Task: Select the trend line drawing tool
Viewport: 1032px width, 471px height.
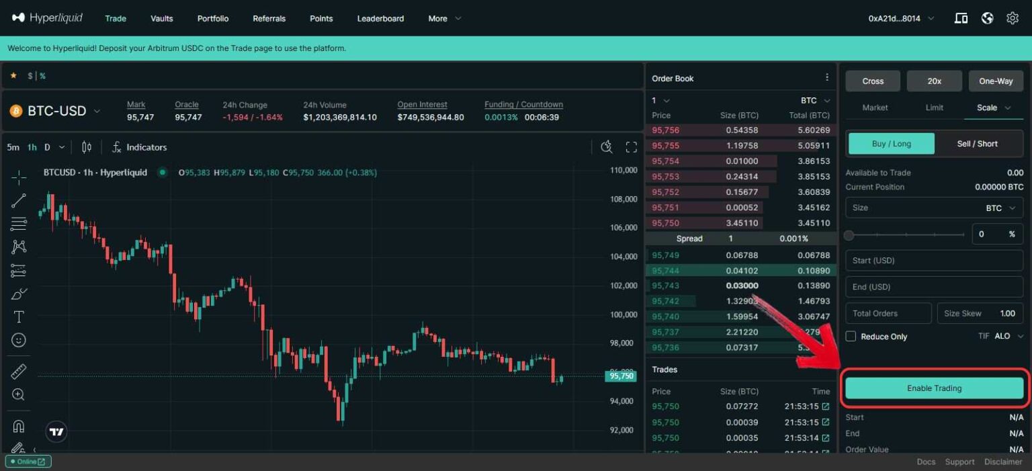Action: point(19,200)
